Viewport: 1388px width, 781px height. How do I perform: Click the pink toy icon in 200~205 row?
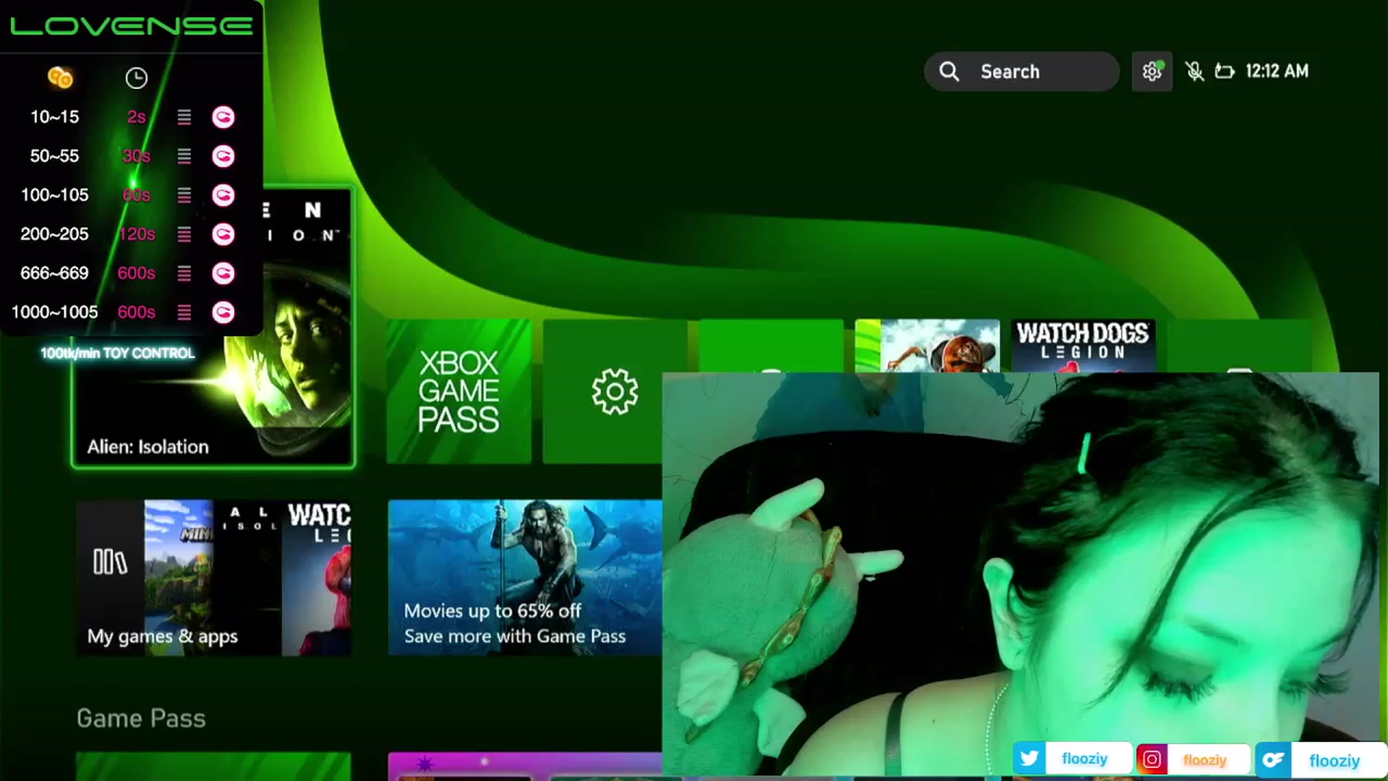point(223,234)
